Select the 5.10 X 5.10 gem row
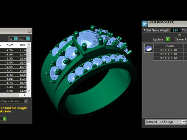This screenshot has width=187, height=140. [x=169, y=54]
